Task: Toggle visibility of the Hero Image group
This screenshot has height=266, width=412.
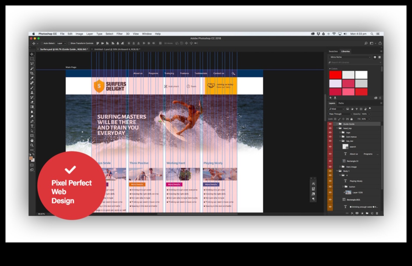Action: [x=330, y=167]
